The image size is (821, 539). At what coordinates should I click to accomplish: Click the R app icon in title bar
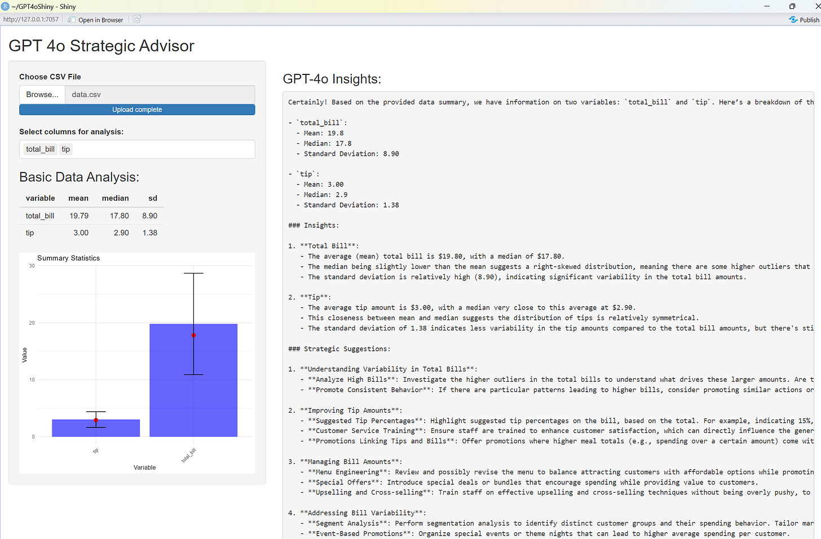(x=5, y=6)
